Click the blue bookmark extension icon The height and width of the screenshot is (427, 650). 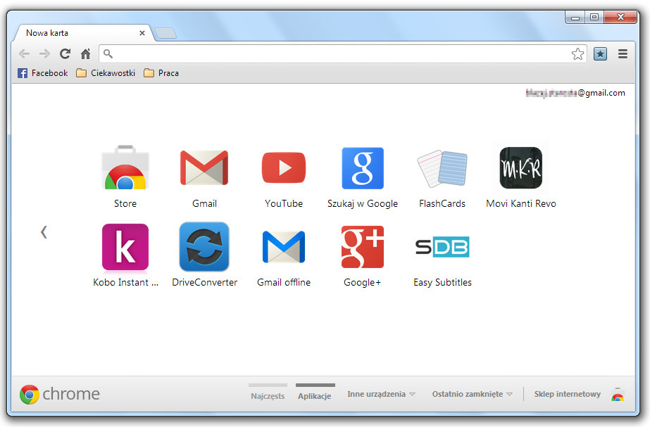[x=600, y=54]
